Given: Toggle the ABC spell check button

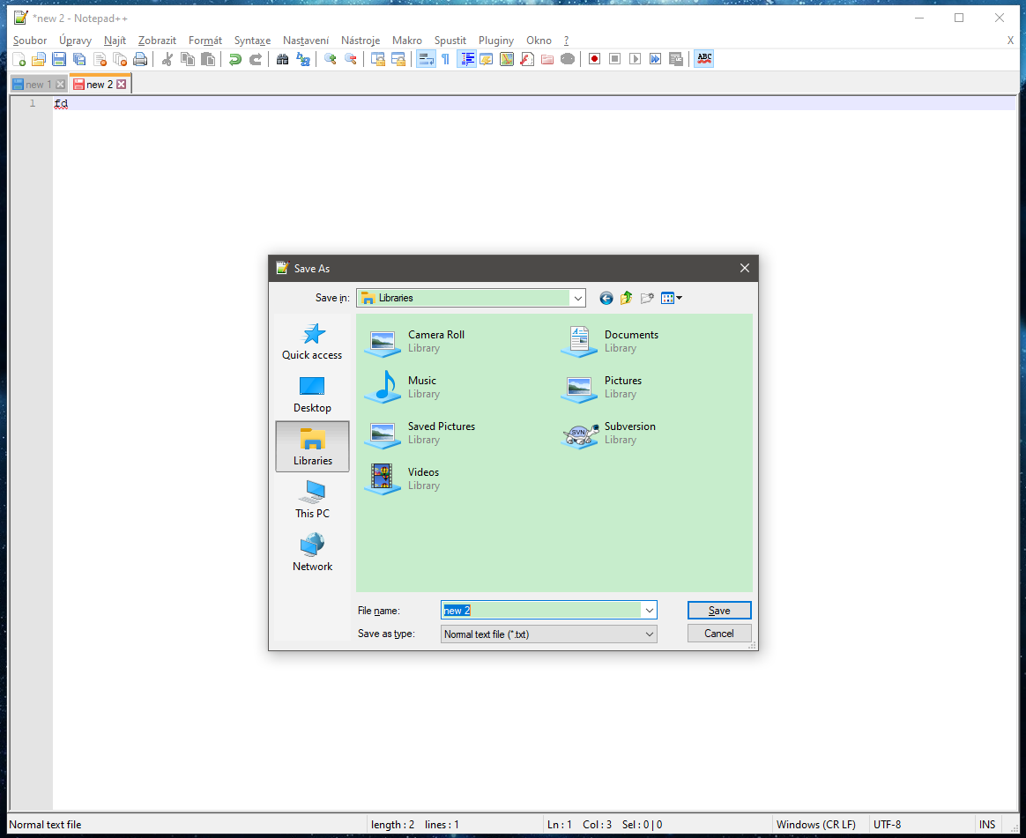Looking at the screenshot, I should (x=704, y=59).
